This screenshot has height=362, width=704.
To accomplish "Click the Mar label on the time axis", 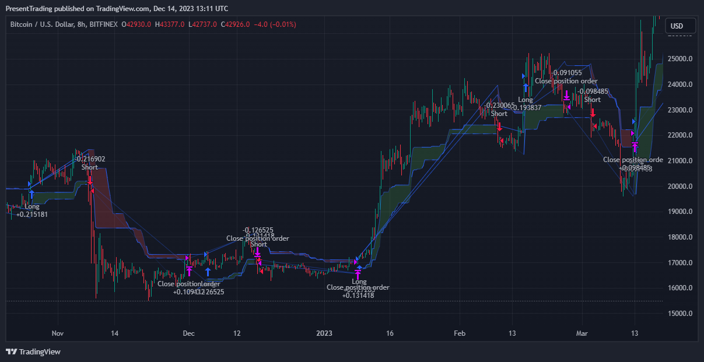I will coord(581,333).
